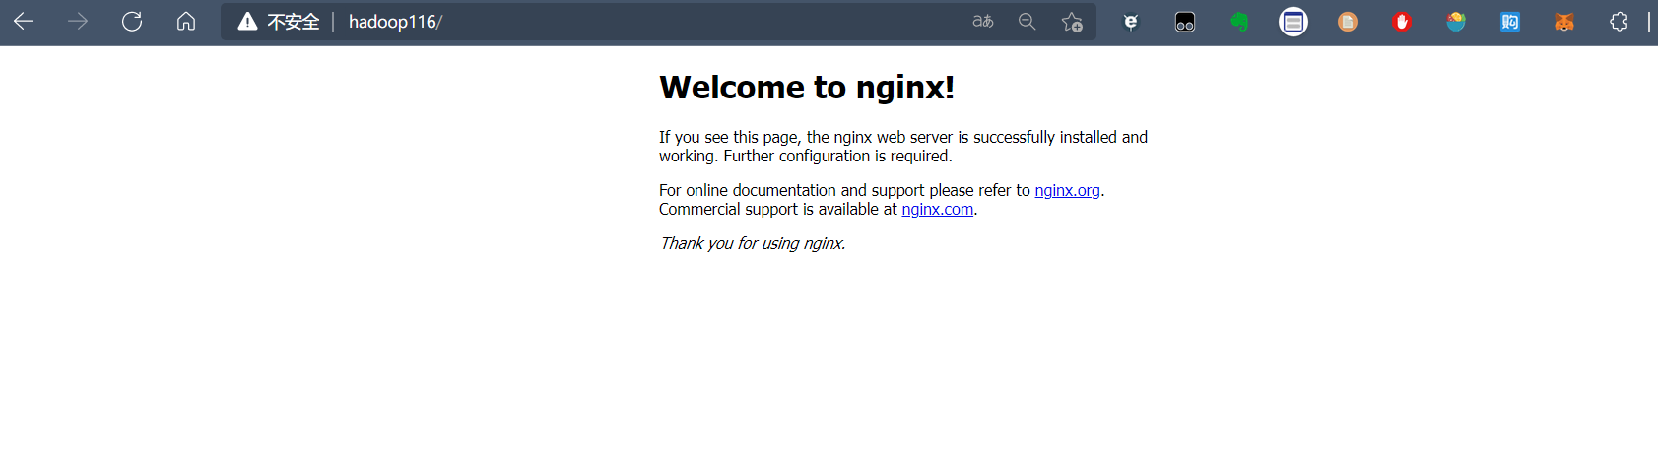Screen dimensions: 1658x449
Task: Open the extensions puzzle piece menu
Action: click(x=1619, y=21)
